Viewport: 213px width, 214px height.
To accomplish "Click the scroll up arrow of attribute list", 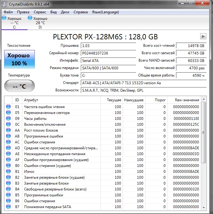I will 204,99.
